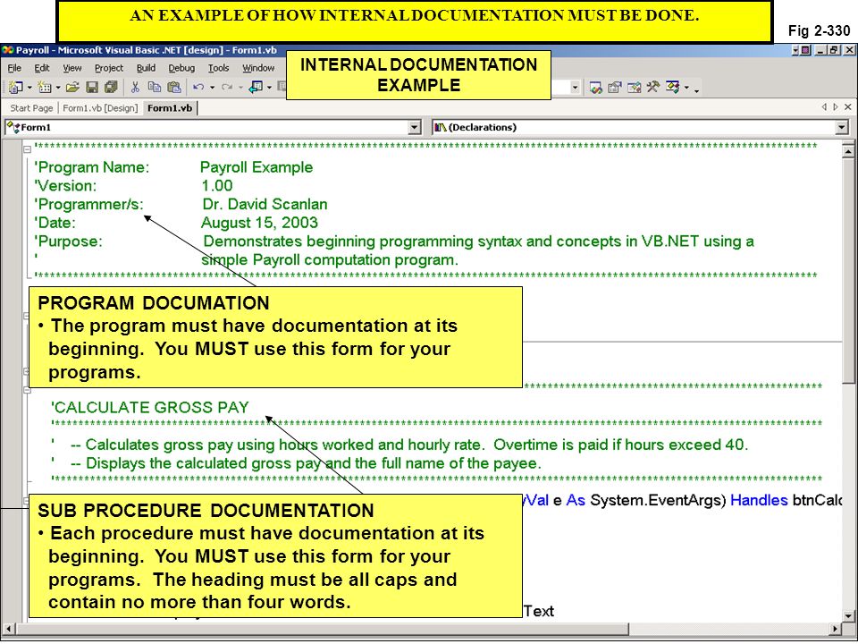Open the Properties Window toolbar icon

click(615, 87)
